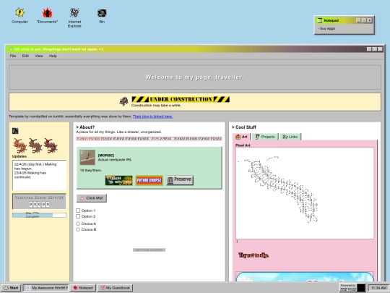Click the Cool Stuff heading
Viewport: 390px width, 293px height.
pyautogui.click(x=244, y=127)
